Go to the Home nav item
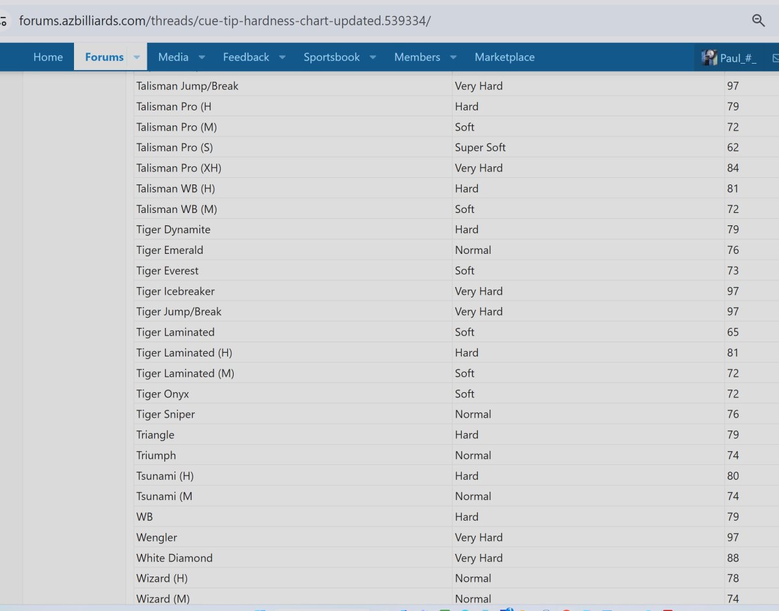Screen dimensions: 779x611 (48, 57)
